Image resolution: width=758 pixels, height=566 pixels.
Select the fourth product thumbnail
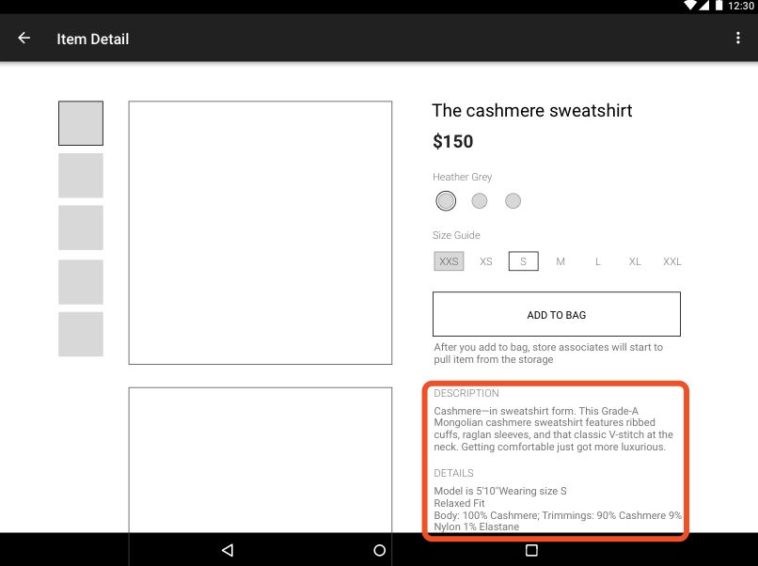coord(81,282)
